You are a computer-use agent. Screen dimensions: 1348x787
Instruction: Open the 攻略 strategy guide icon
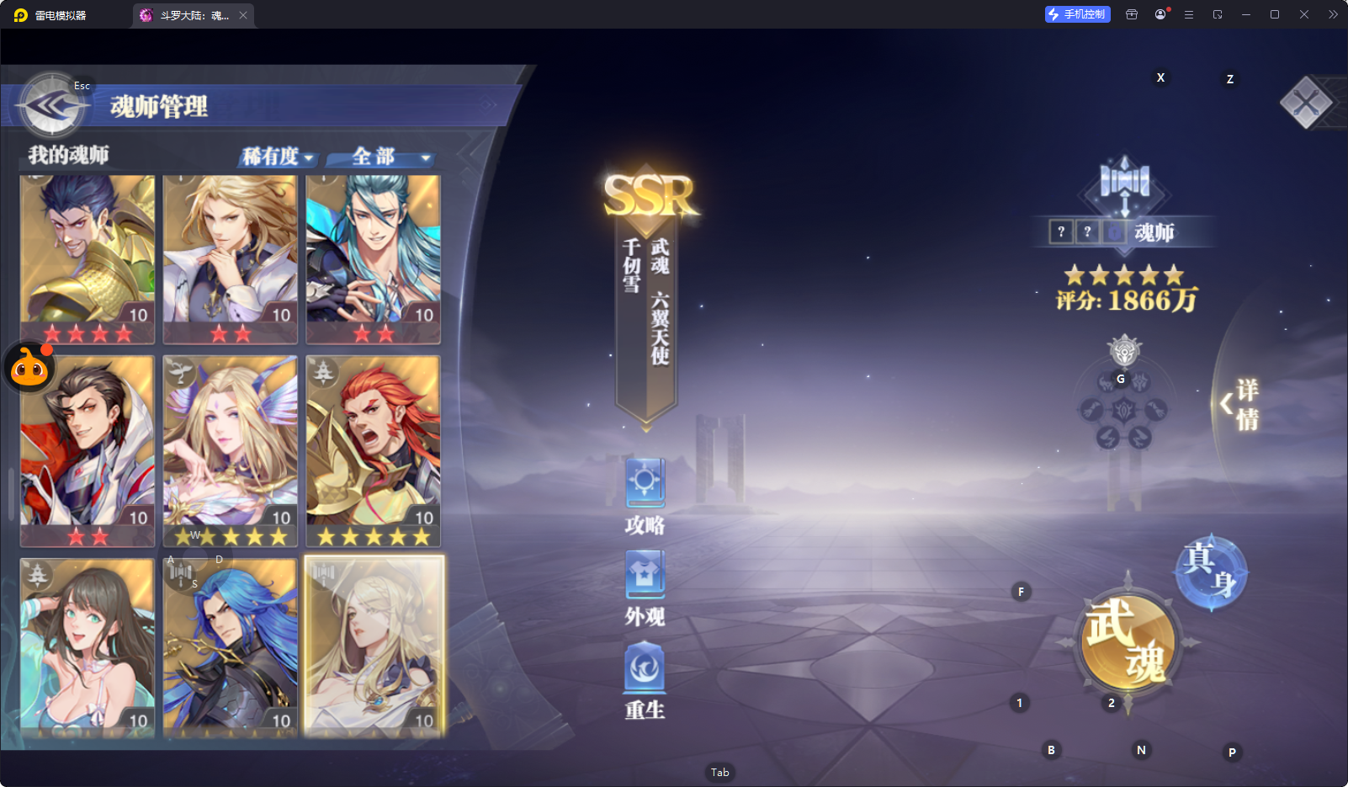(645, 484)
